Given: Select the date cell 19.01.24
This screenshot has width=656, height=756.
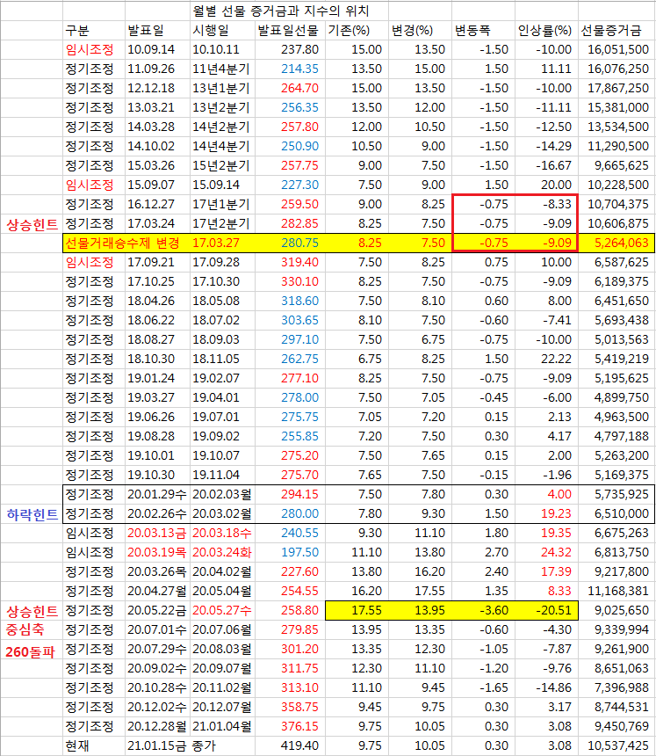Looking at the screenshot, I should [151, 378].
